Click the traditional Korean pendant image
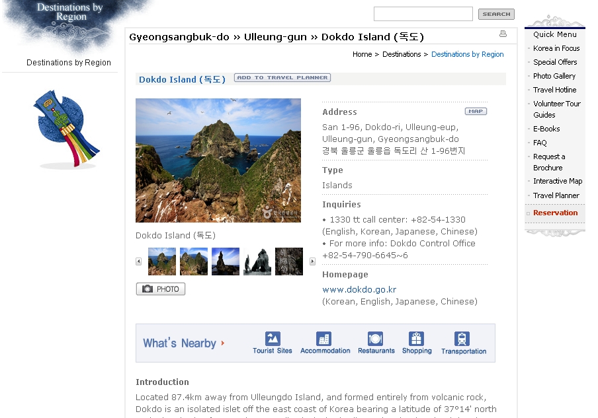This screenshot has width=598, height=418. (66, 127)
